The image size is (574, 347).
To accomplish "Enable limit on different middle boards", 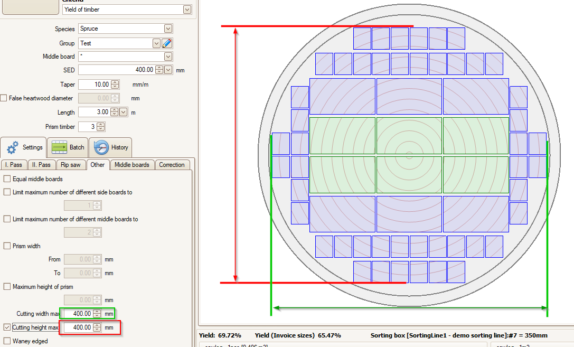I will click(x=7, y=219).
